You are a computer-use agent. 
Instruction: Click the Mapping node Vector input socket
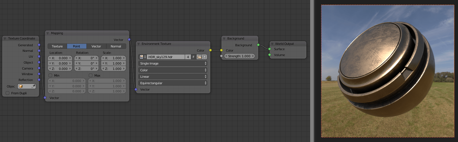tap(45, 98)
